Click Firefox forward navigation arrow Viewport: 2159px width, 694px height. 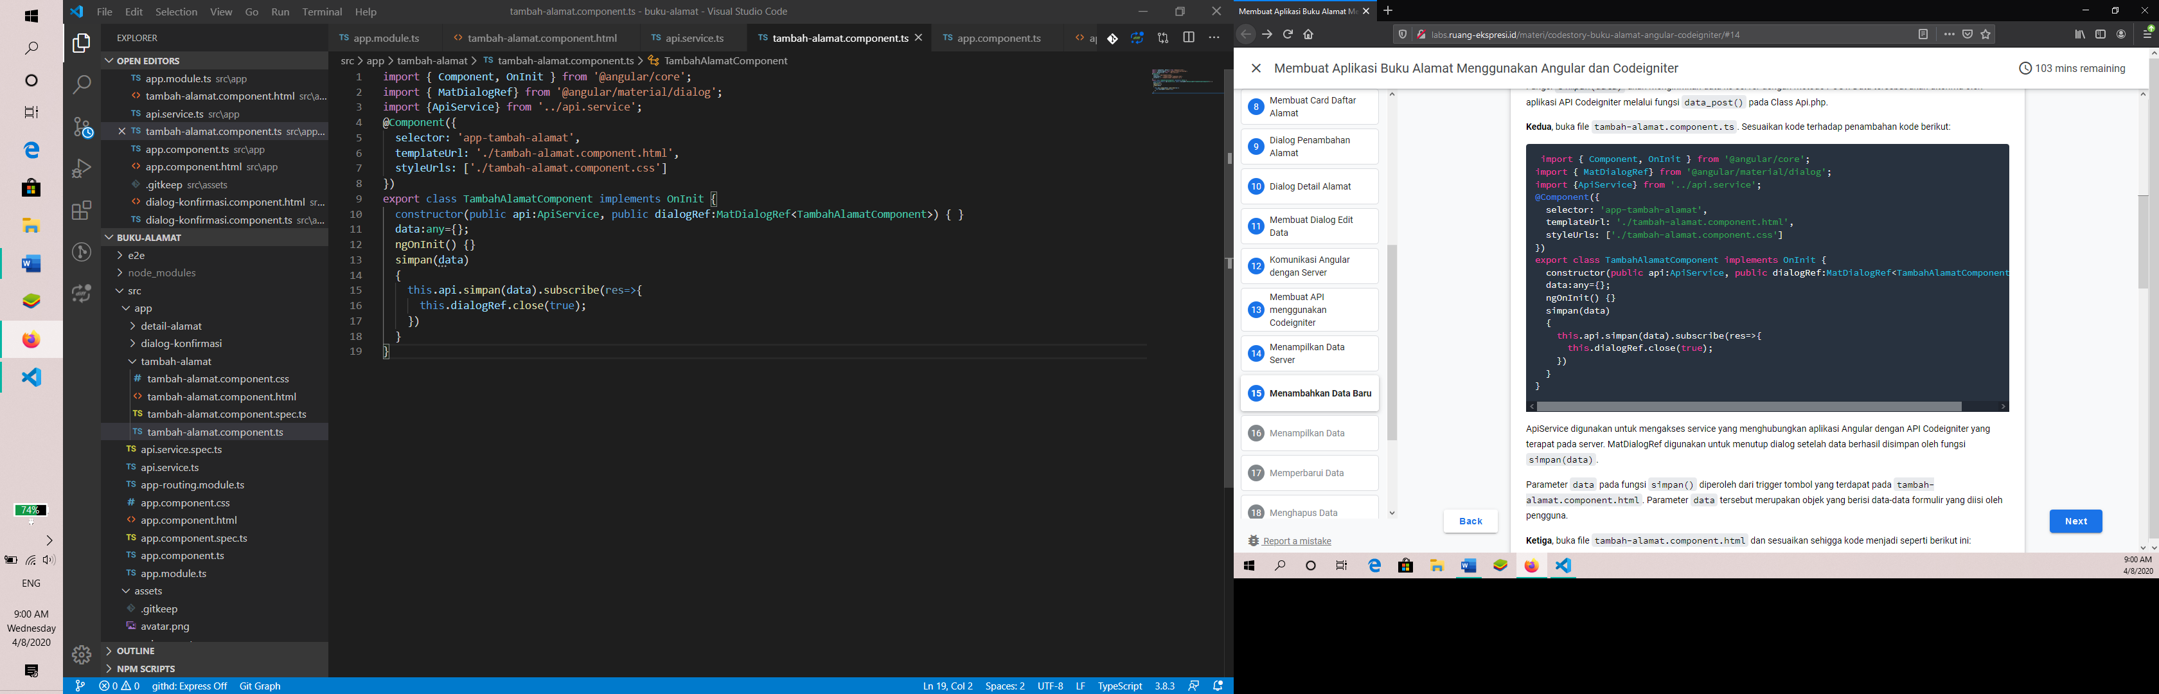pyautogui.click(x=1266, y=34)
